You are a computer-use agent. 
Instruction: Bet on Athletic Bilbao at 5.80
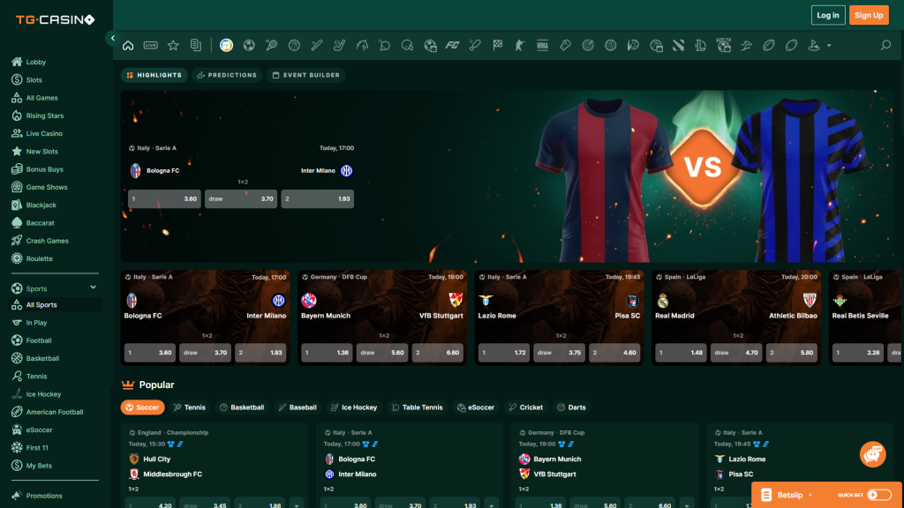792,353
